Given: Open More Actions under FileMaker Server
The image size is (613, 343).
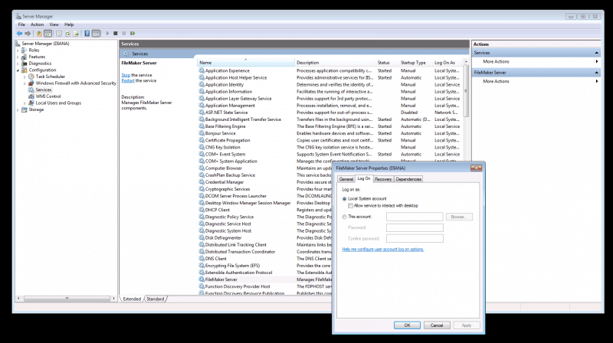Looking at the screenshot, I should pyautogui.click(x=496, y=81).
